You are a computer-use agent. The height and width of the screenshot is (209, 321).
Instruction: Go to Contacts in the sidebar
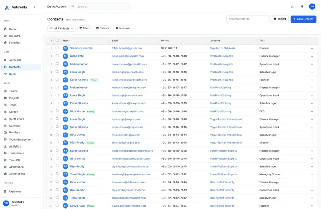21,67
